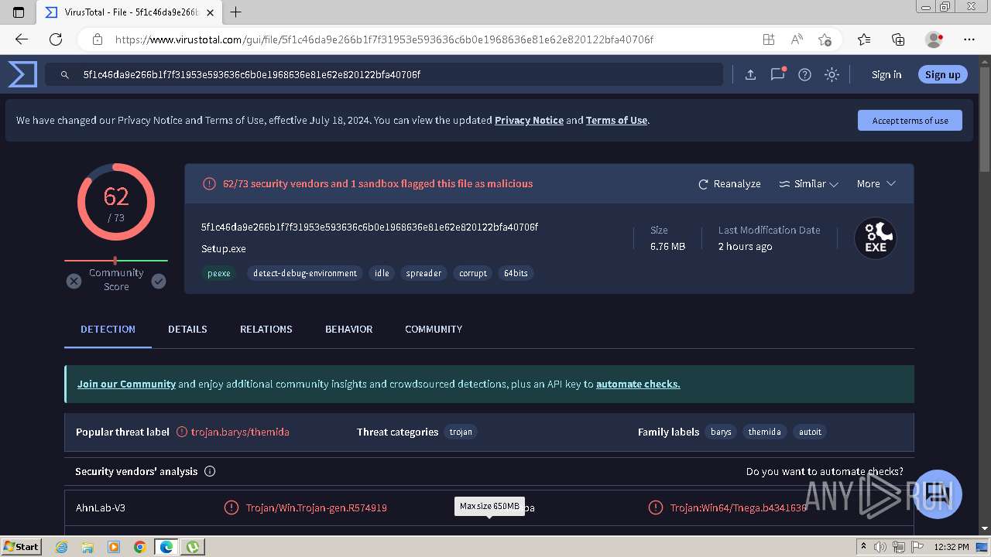991x557 pixels.
Task: Click the browser profile avatar icon
Action: (x=934, y=39)
